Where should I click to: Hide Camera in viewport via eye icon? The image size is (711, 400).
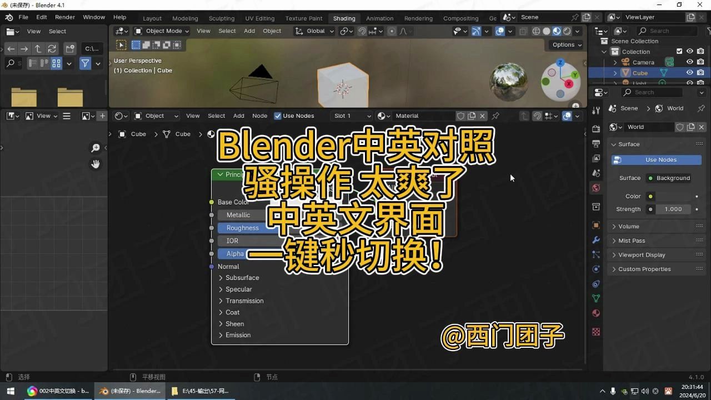pyautogui.click(x=689, y=62)
